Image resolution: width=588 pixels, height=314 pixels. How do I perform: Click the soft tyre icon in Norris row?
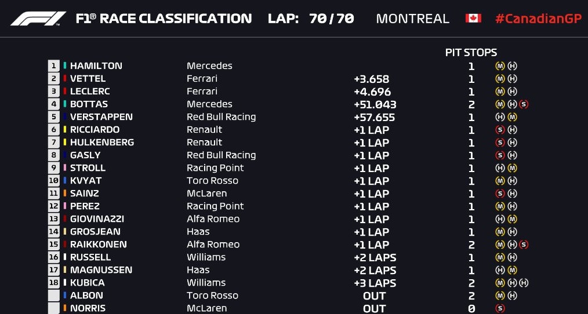(500, 308)
